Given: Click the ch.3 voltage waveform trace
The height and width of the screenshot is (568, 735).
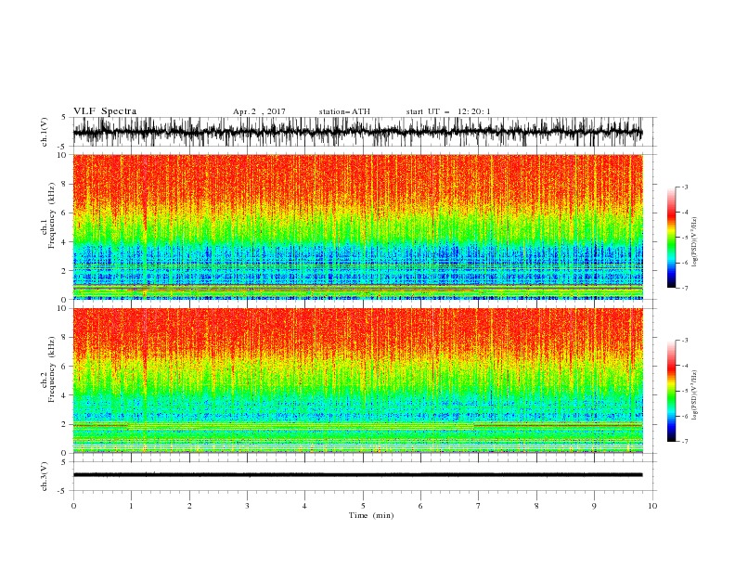Looking at the screenshot, I should tap(357, 475).
